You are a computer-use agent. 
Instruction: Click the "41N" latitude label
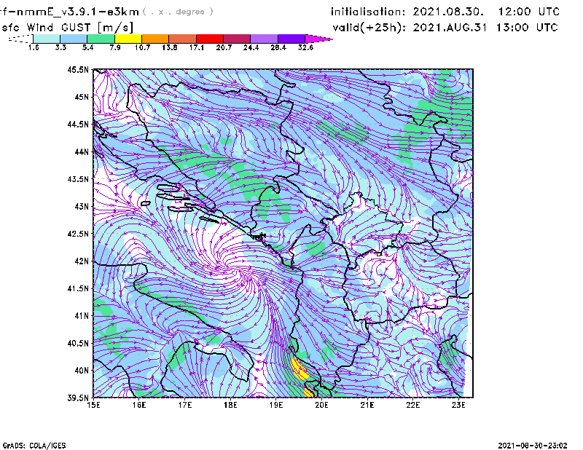coord(82,316)
